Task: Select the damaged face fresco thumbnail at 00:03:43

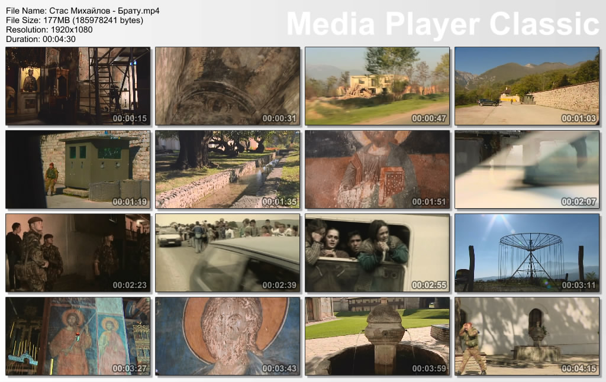Action: pos(227,336)
